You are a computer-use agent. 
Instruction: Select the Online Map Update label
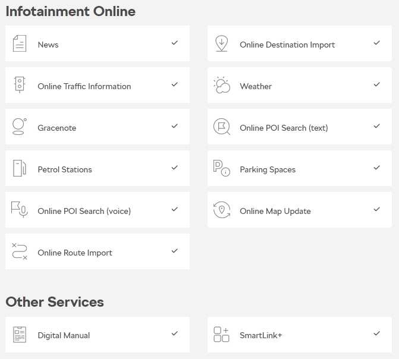coord(275,212)
